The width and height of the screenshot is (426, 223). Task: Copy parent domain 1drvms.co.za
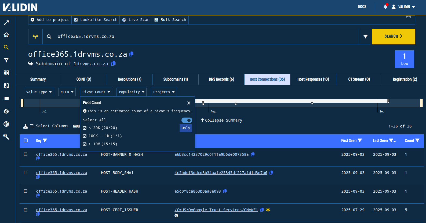coord(114,64)
